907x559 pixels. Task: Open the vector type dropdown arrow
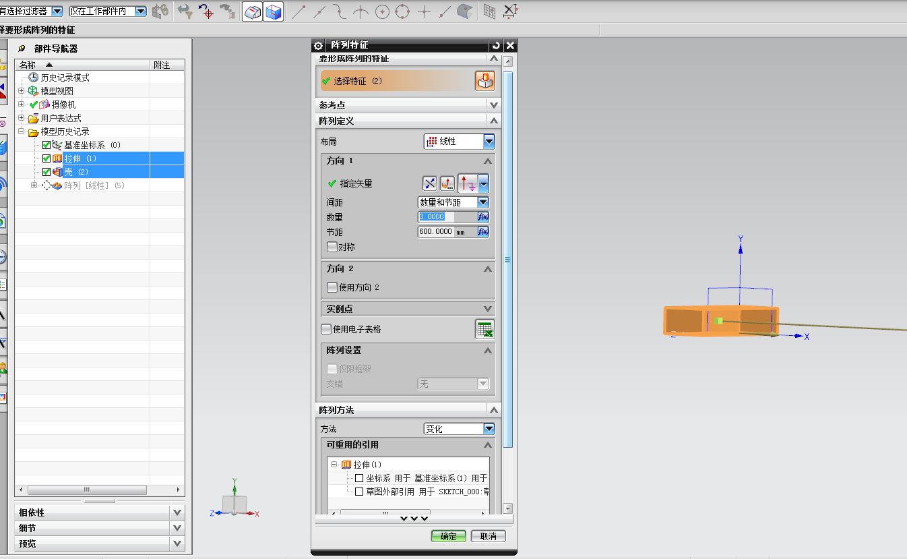tap(483, 183)
